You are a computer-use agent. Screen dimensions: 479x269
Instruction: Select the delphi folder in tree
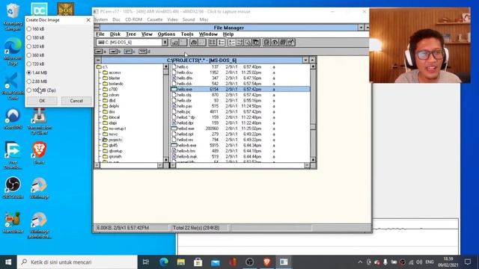(x=111, y=106)
